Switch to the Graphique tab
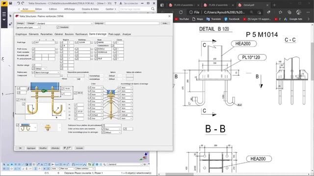314x176 pixels. (21, 34)
